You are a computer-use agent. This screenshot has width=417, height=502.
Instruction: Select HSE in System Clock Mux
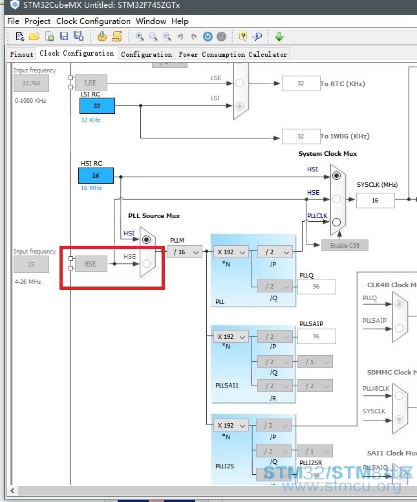coord(336,199)
